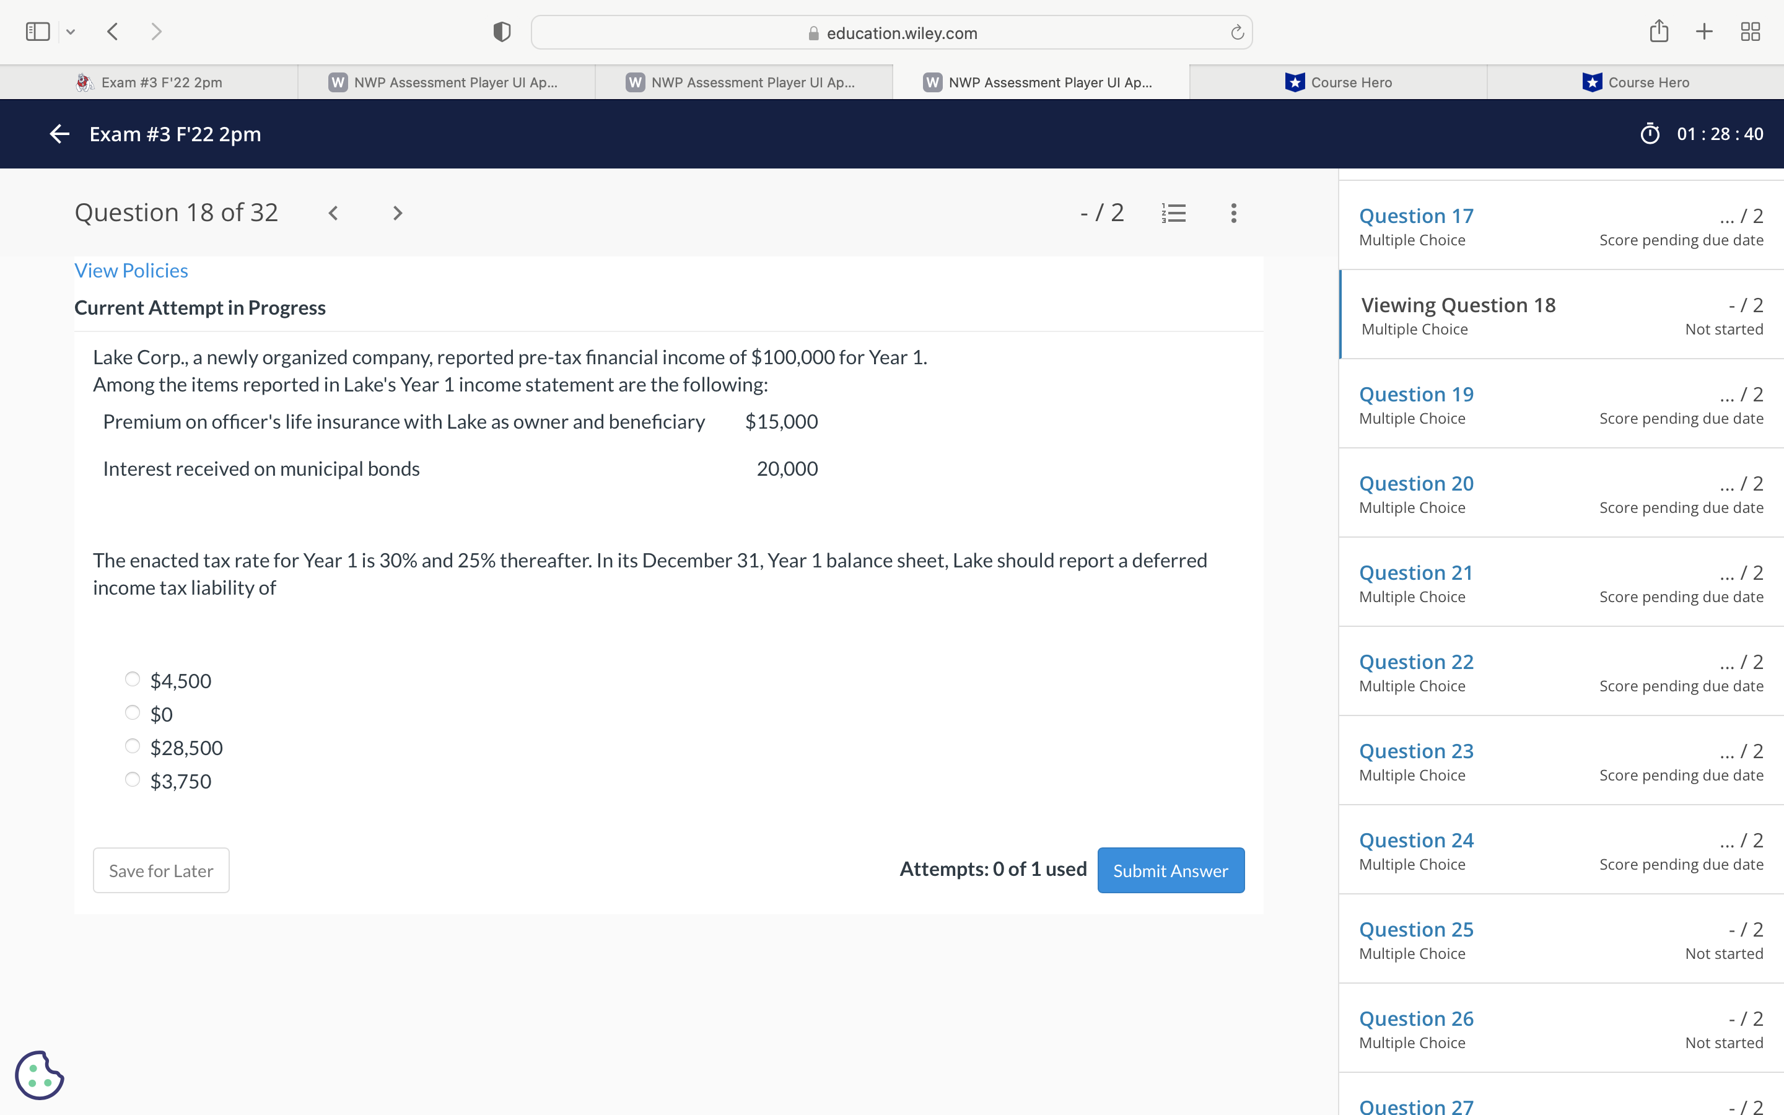Click the back arrow beside the exam title
1784x1115 pixels.
pos(59,133)
